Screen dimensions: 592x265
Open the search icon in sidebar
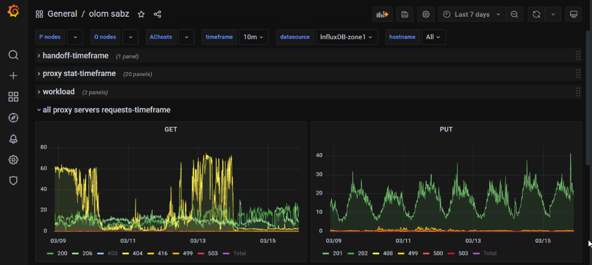pos(13,55)
